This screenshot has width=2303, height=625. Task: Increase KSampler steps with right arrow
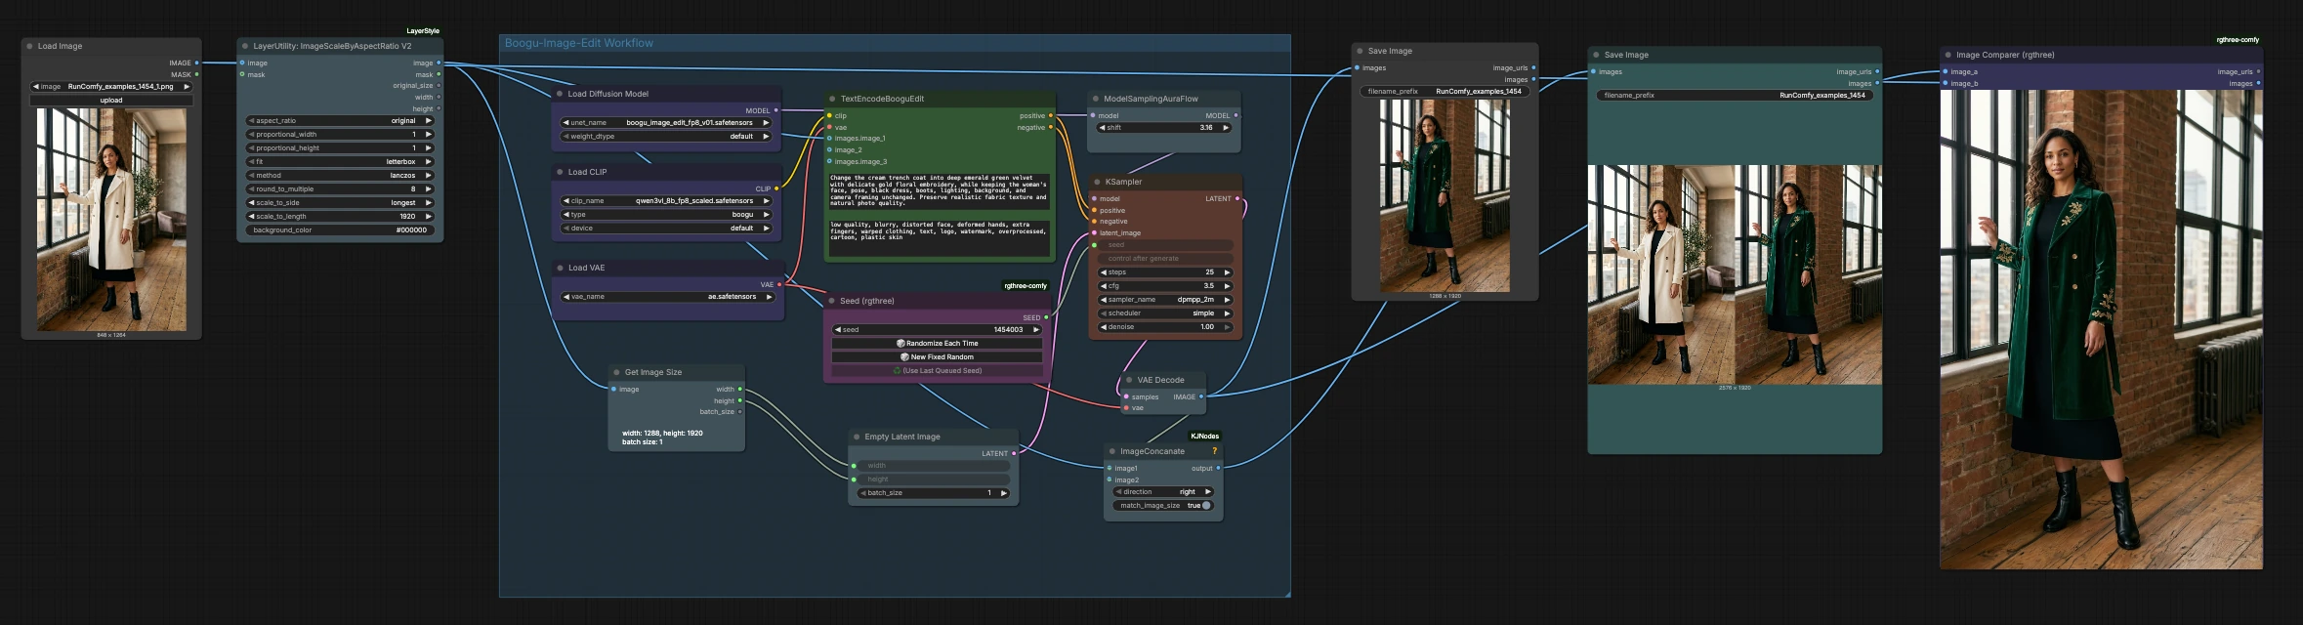(1227, 272)
